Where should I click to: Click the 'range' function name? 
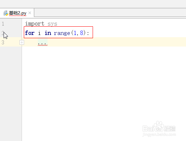(x=62, y=33)
